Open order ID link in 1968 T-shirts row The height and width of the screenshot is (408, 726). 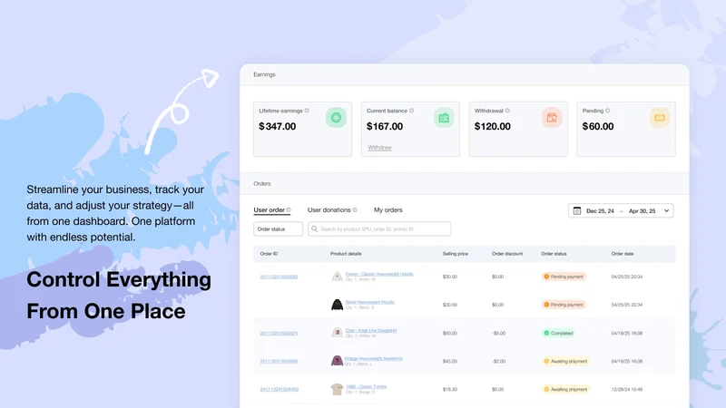(x=279, y=389)
